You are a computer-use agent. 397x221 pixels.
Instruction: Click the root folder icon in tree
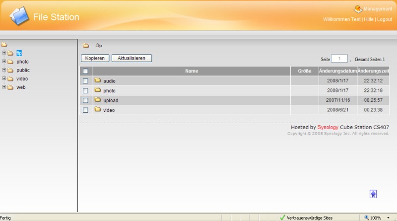4,45
